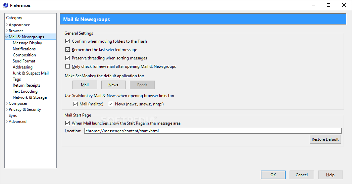Open Tags preferences

tap(17, 79)
